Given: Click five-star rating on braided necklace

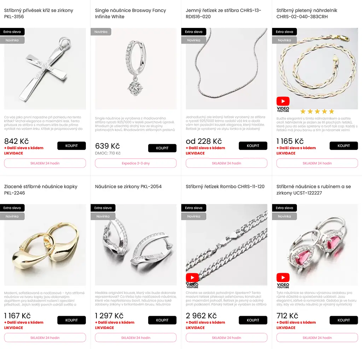Looking at the screenshot, I should [317, 112].
